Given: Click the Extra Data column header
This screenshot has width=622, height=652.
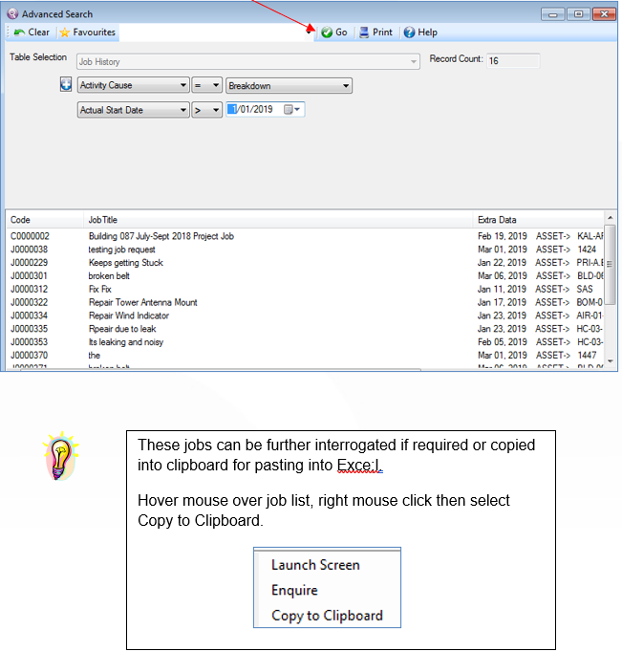Looking at the screenshot, I should (538, 220).
